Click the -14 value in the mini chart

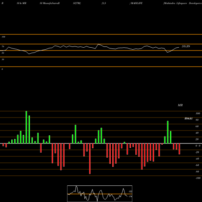130,196
